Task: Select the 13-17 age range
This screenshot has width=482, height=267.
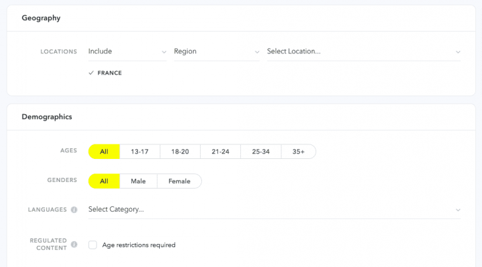Action: [139, 152]
